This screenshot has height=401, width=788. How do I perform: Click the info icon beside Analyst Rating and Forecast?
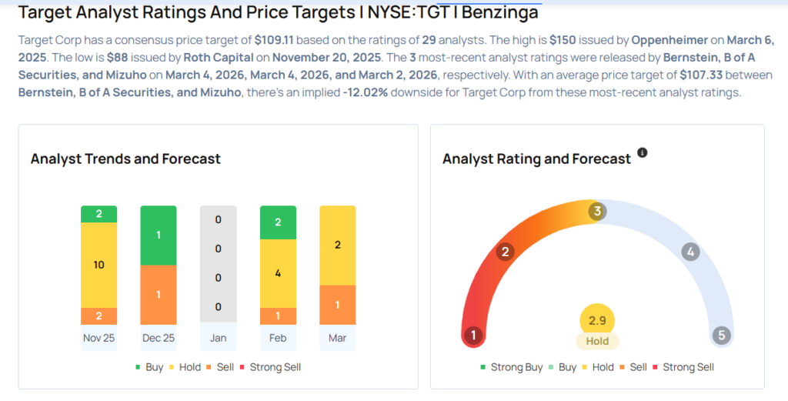(643, 152)
